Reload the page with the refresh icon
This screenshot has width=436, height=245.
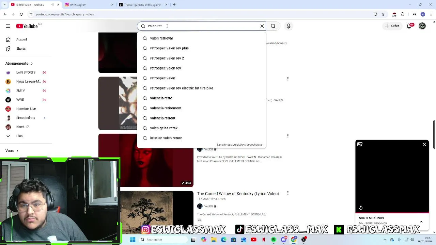21,14
